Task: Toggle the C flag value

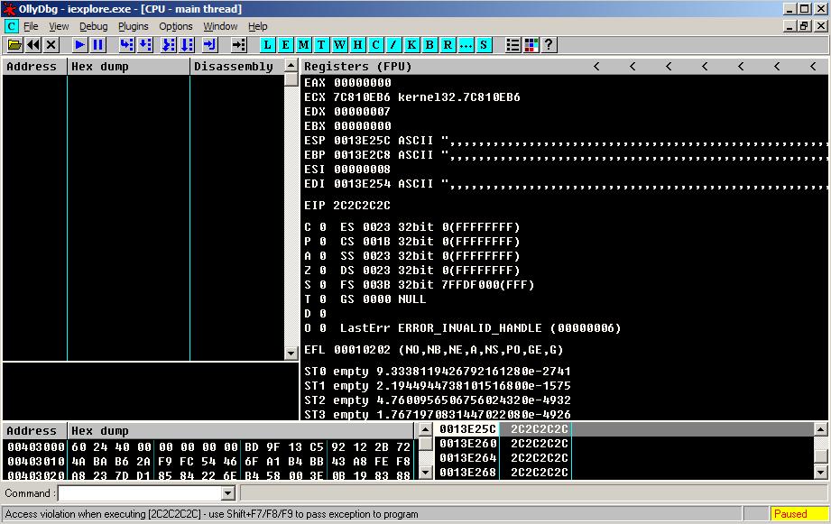Action: [x=323, y=226]
